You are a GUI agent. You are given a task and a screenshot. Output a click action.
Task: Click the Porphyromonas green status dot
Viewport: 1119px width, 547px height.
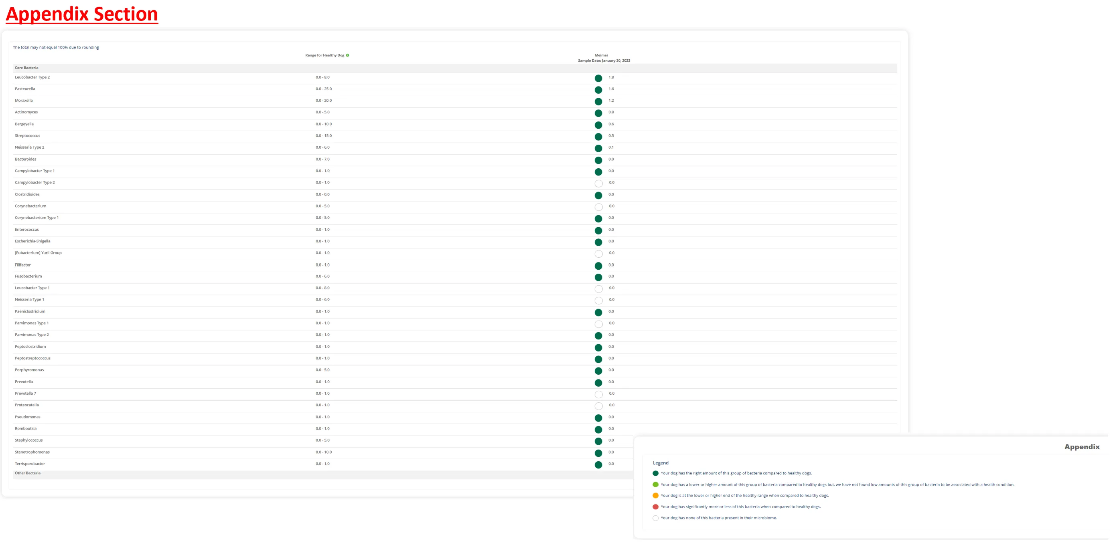point(598,371)
